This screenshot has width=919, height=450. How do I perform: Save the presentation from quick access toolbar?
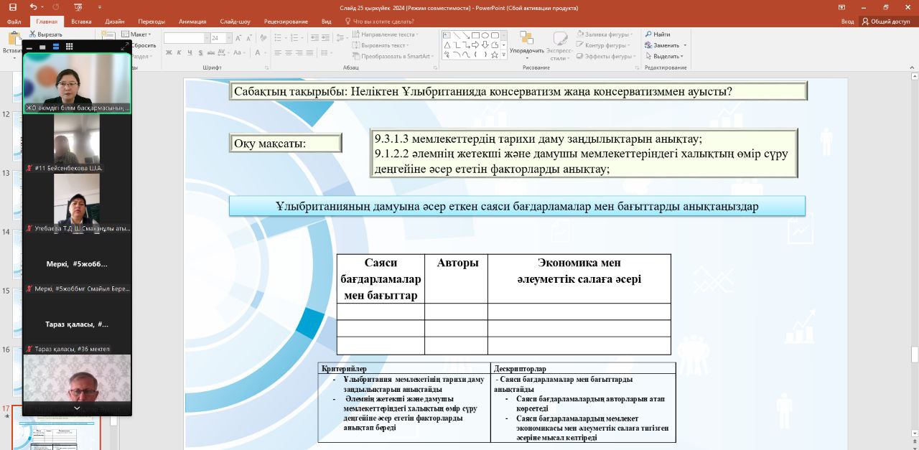(x=12, y=7)
